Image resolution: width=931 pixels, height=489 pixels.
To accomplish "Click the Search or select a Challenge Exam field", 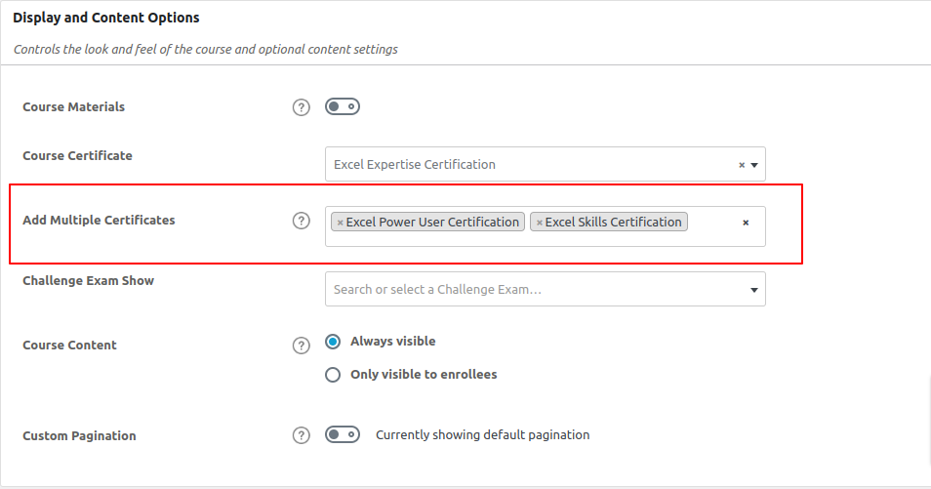I will 527,290.
